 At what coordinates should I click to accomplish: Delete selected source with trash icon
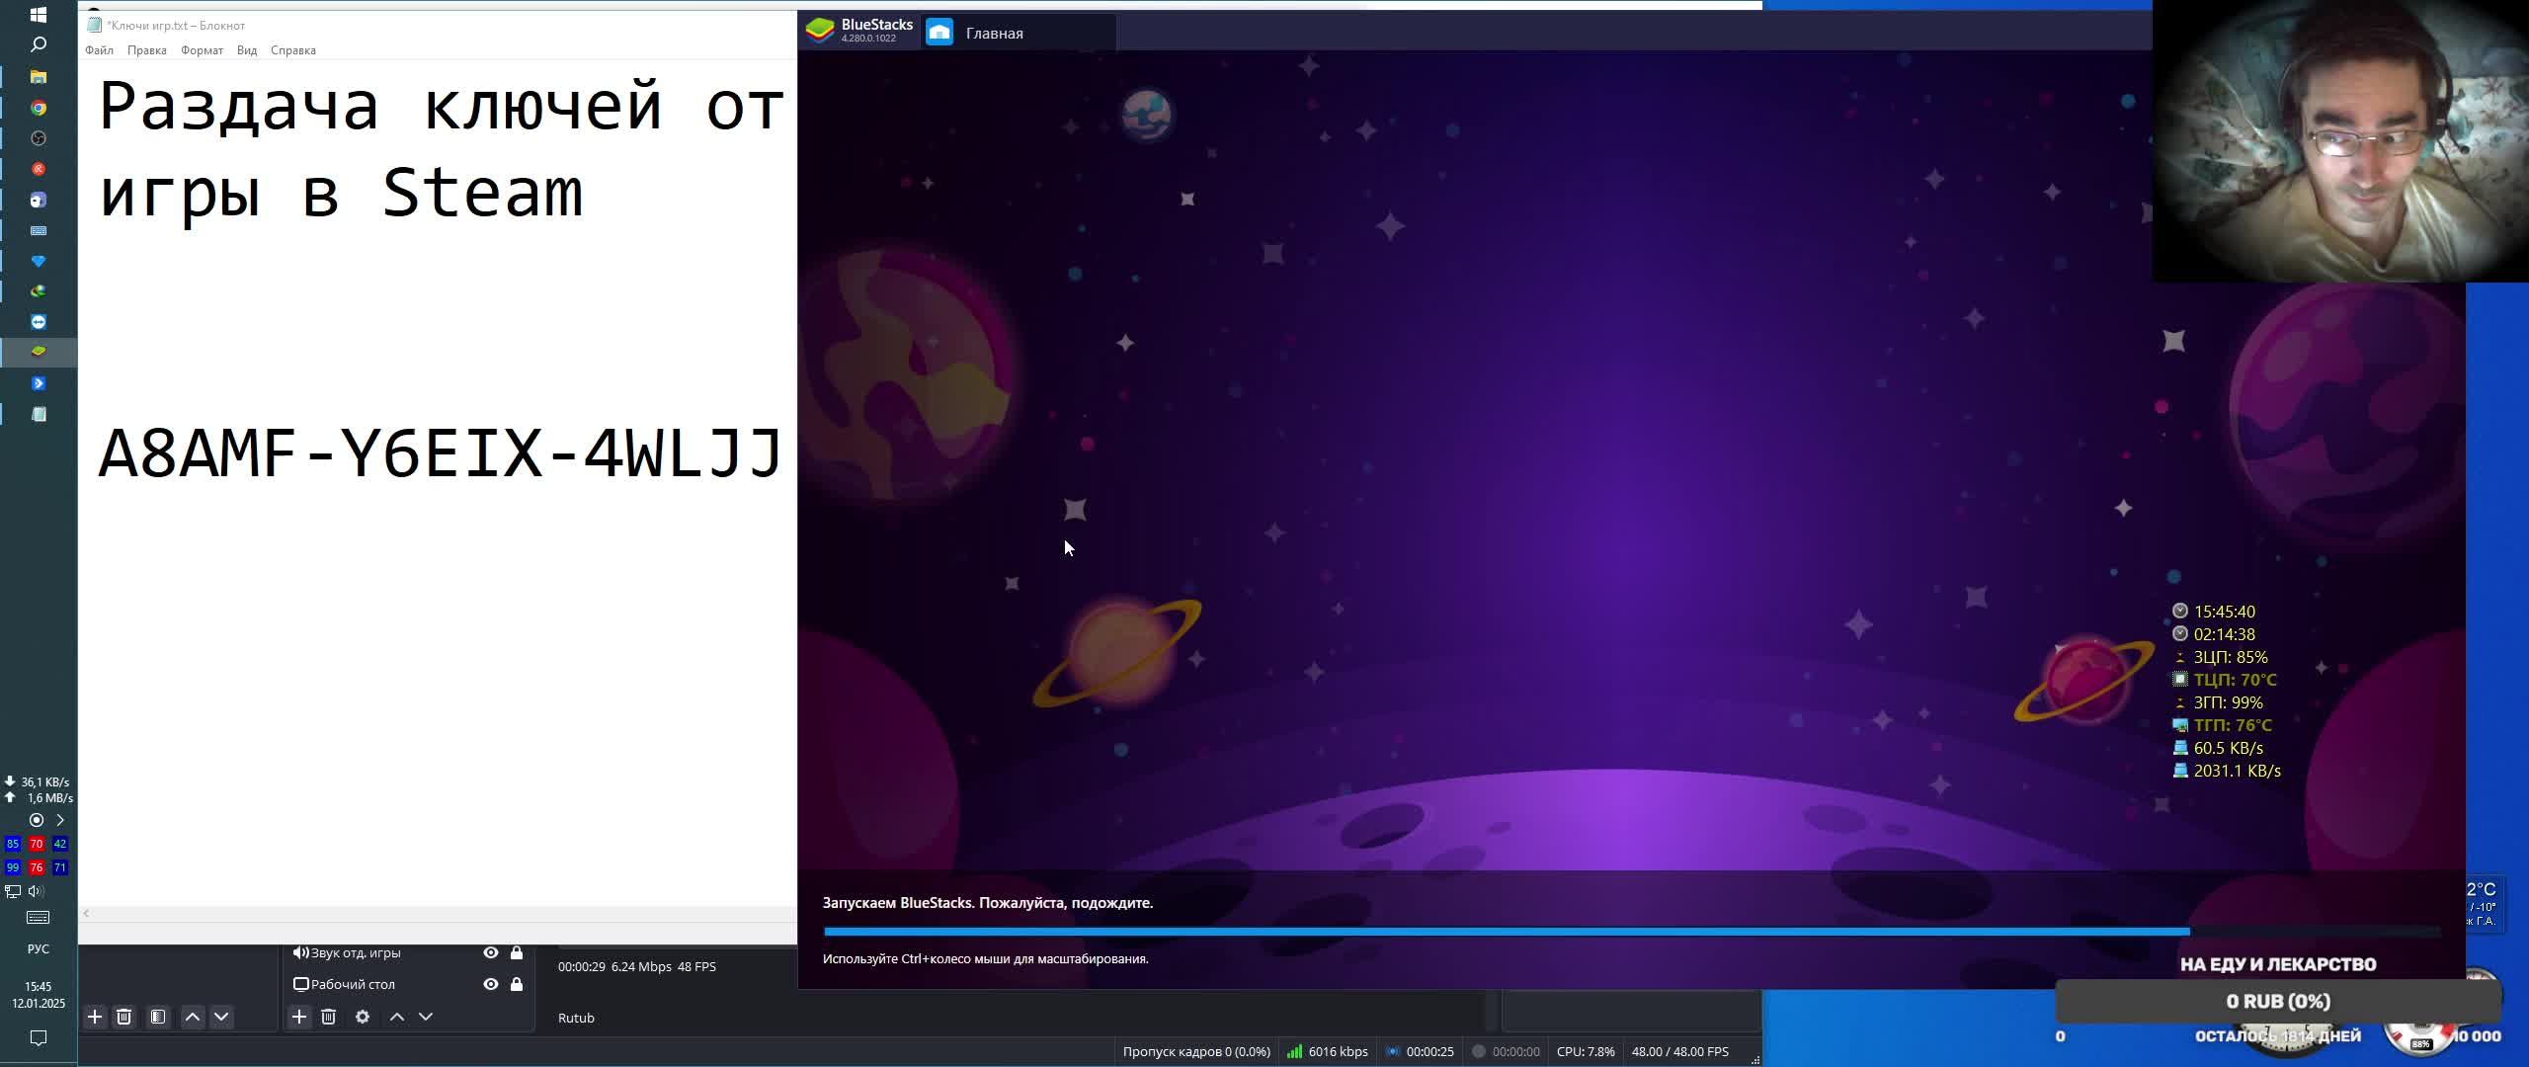point(329,1017)
